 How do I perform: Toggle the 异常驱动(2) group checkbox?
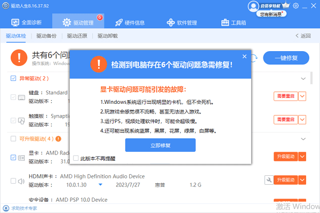(13, 78)
